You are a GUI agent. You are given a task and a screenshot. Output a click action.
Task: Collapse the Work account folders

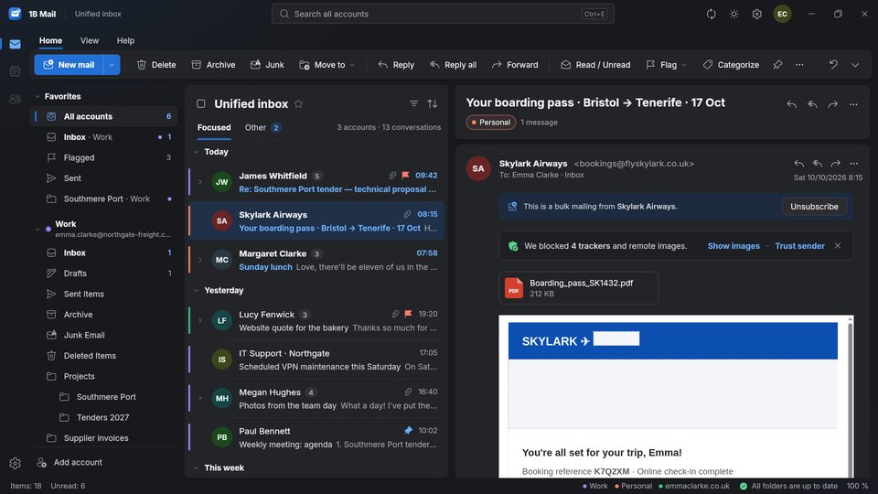pyautogui.click(x=37, y=229)
